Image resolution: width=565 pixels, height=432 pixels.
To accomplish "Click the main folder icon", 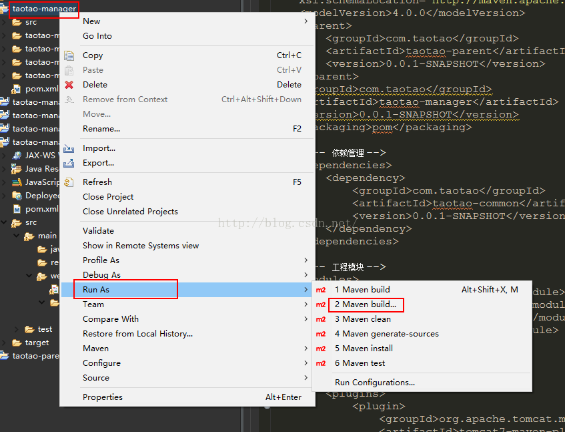I will [29, 236].
